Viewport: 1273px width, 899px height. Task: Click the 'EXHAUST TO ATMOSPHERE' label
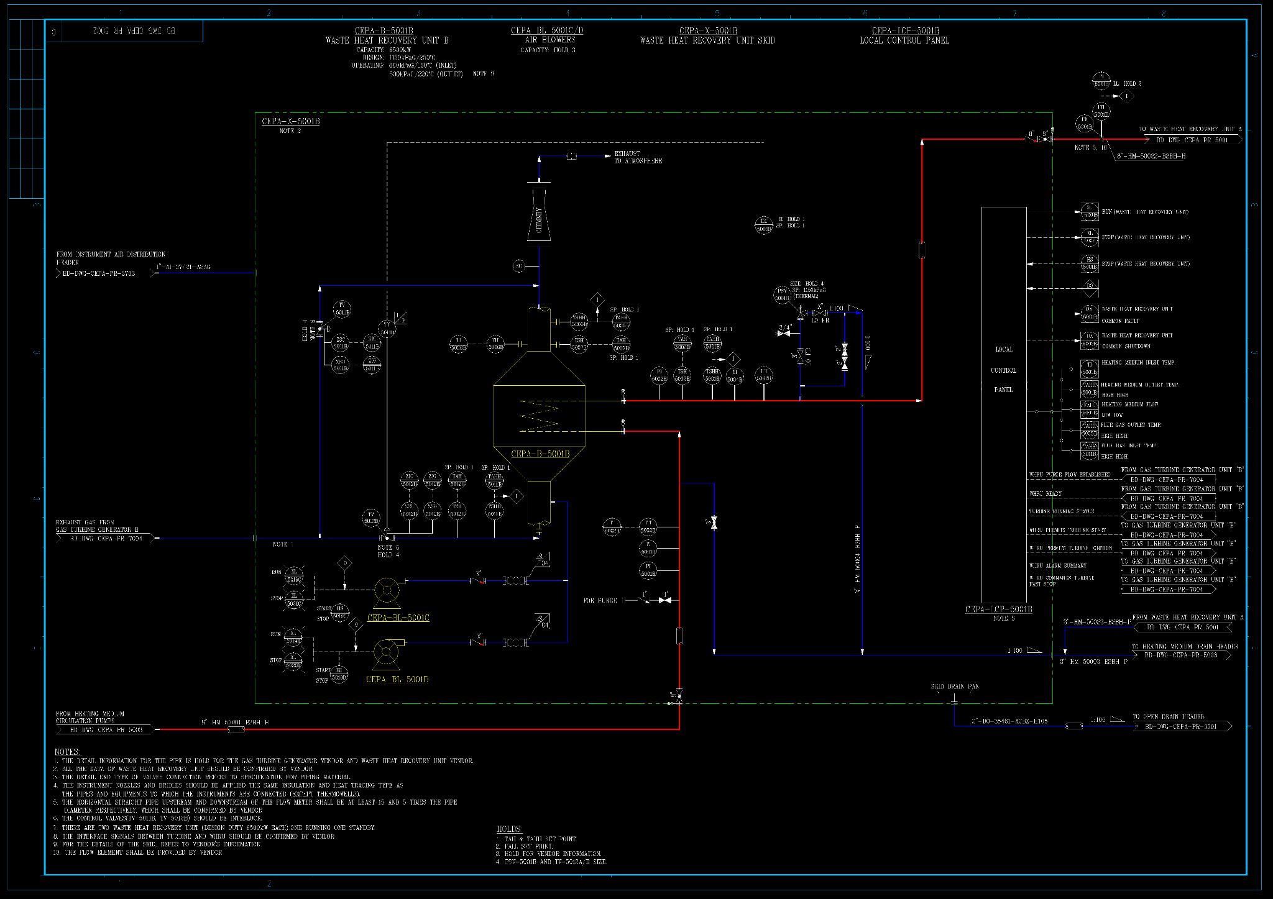[638, 157]
